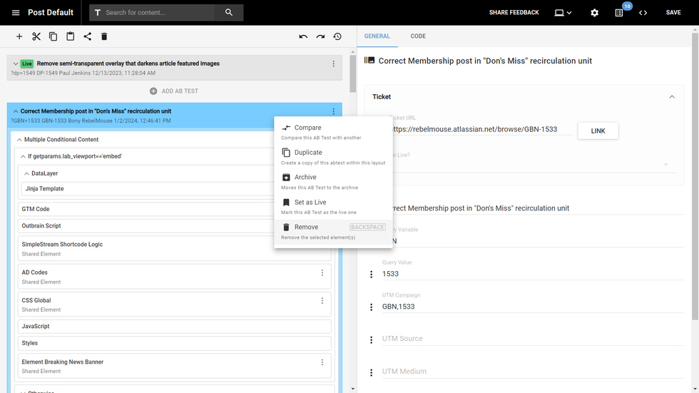Click the LINK button
Image resolution: width=699 pixels, height=393 pixels.
click(x=598, y=131)
